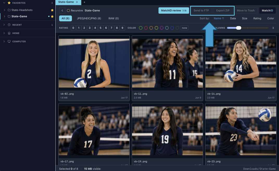The width and height of the screenshot is (279, 171).
Task: Filter by blue color label
Action: [x=172, y=28]
